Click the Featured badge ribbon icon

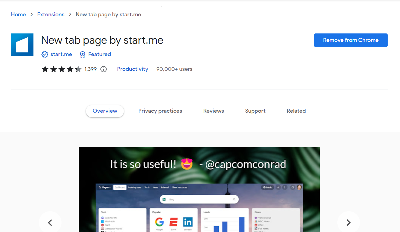click(x=82, y=54)
